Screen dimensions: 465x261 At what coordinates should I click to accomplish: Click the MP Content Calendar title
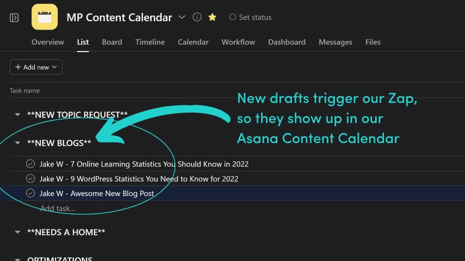click(119, 17)
